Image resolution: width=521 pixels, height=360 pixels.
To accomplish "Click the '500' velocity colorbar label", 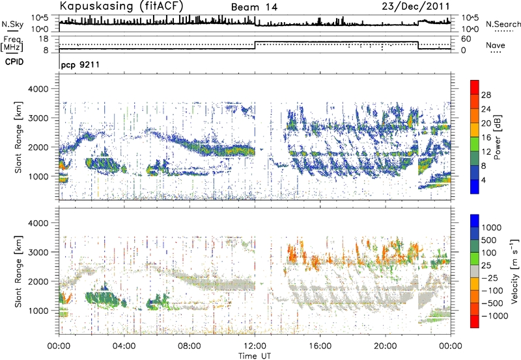I will 489,240.
